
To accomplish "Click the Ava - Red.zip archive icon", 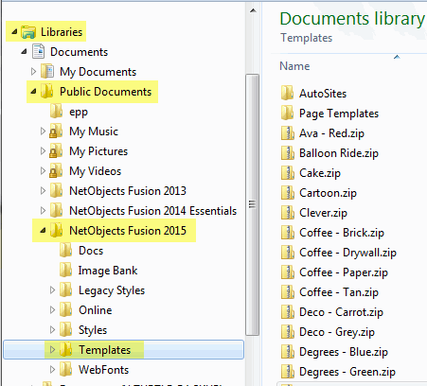I will click(288, 133).
